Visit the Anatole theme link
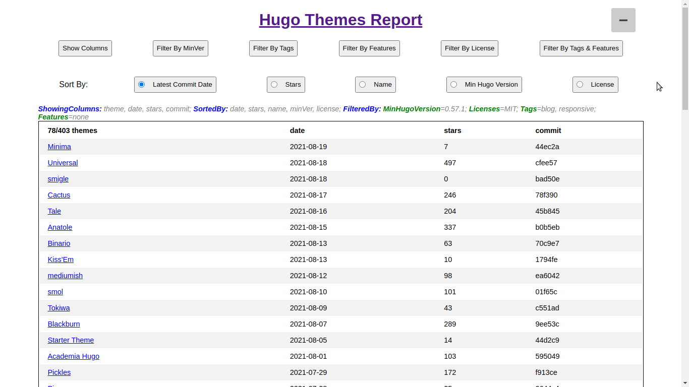This screenshot has height=387, width=689. pos(60,227)
